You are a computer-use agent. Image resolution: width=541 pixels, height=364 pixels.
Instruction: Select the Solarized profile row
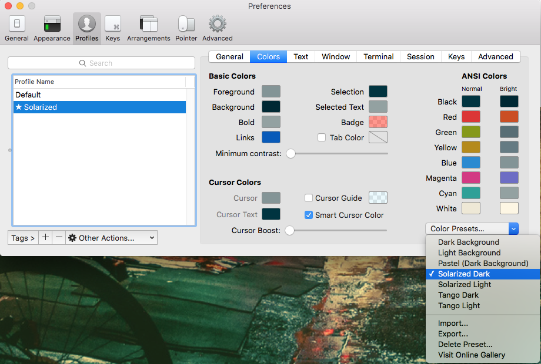point(99,107)
